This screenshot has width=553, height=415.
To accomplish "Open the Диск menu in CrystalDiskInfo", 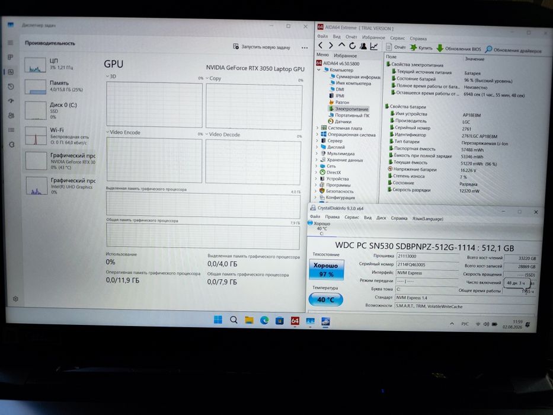I will pyautogui.click(x=381, y=218).
